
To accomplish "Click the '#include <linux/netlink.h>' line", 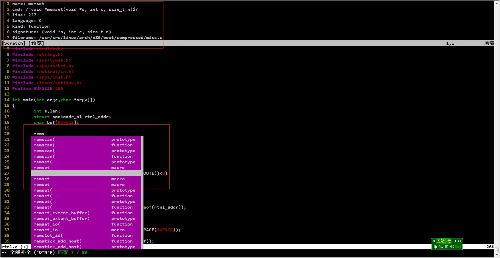I will tap(47, 83).
